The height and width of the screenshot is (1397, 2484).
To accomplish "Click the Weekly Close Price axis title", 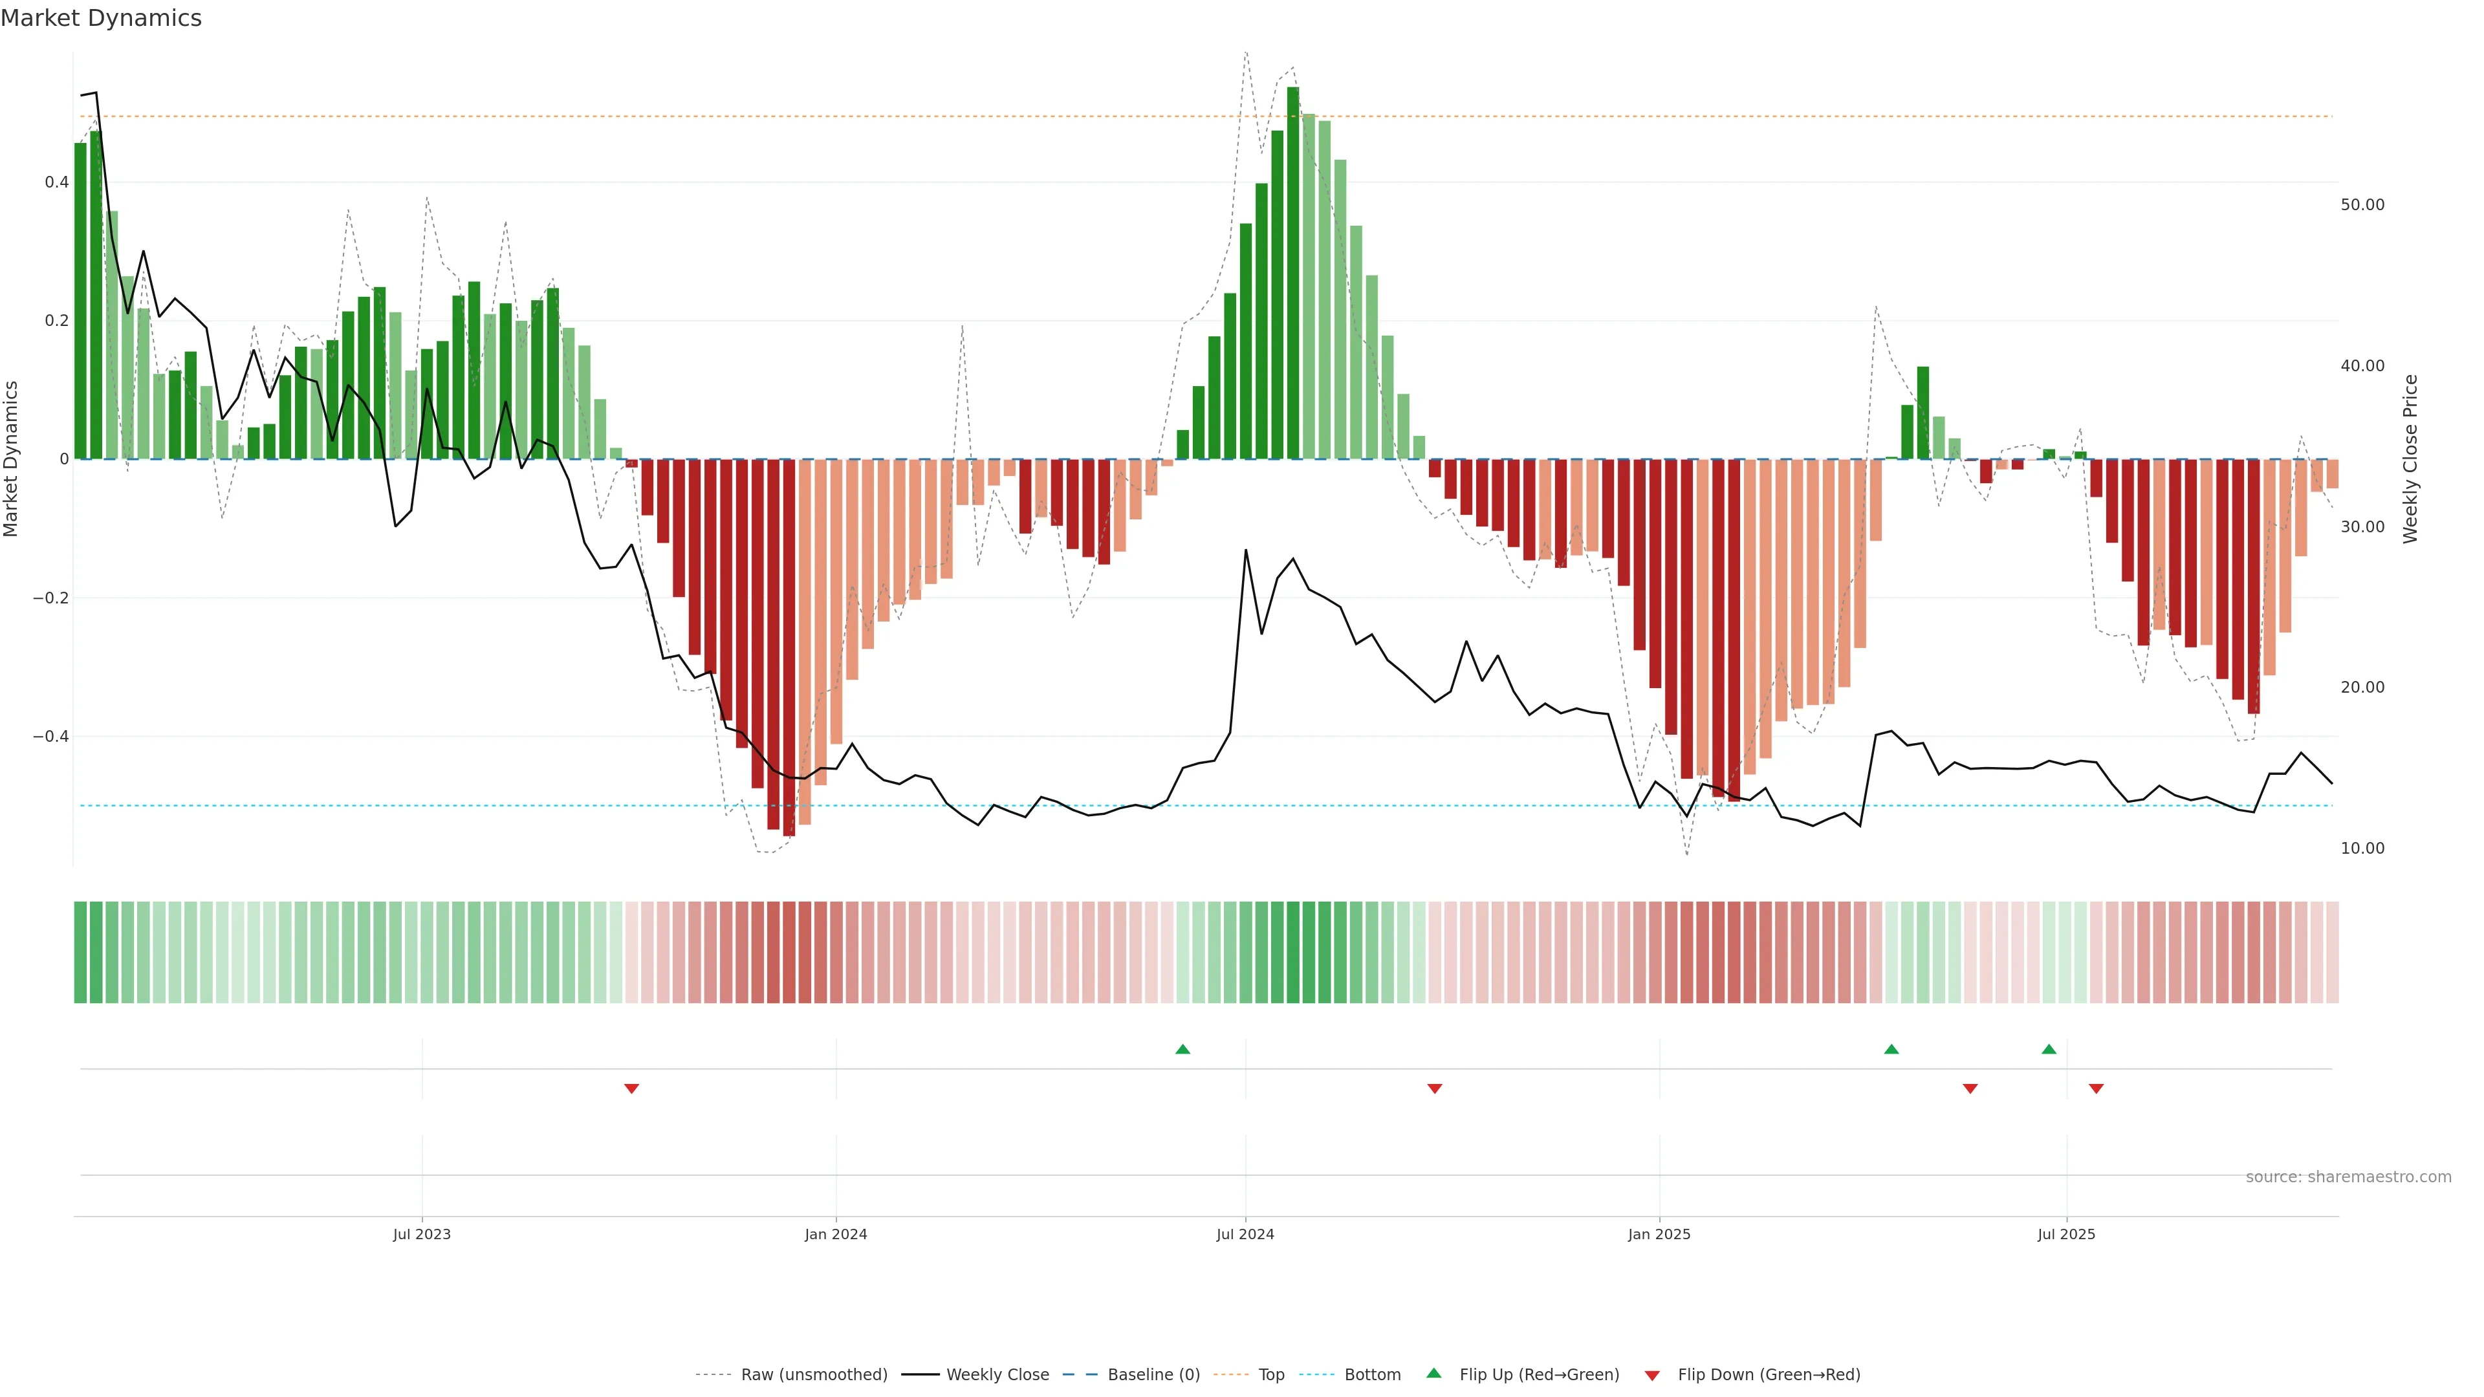I will coord(2410,459).
